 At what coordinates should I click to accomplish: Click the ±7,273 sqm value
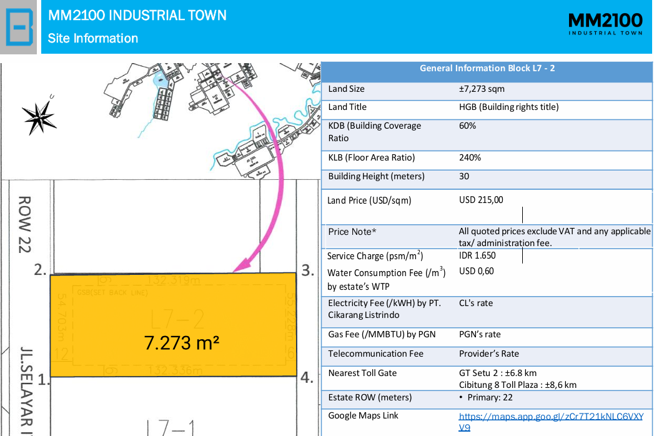[482, 89]
